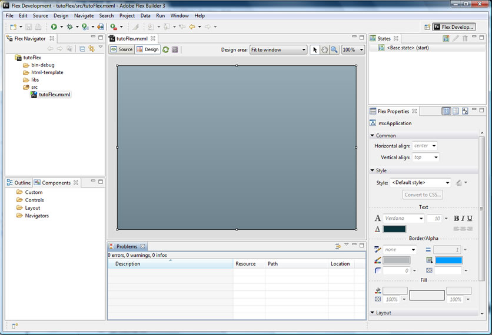Click the Flex Development perspective button

pos(453,27)
